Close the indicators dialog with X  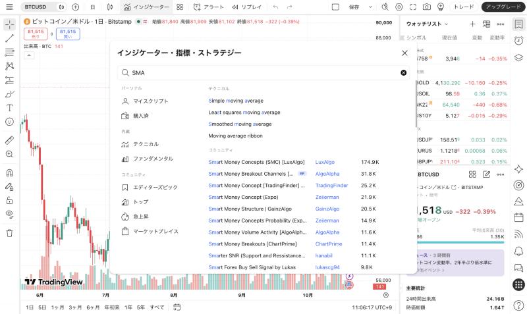point(404,53)
